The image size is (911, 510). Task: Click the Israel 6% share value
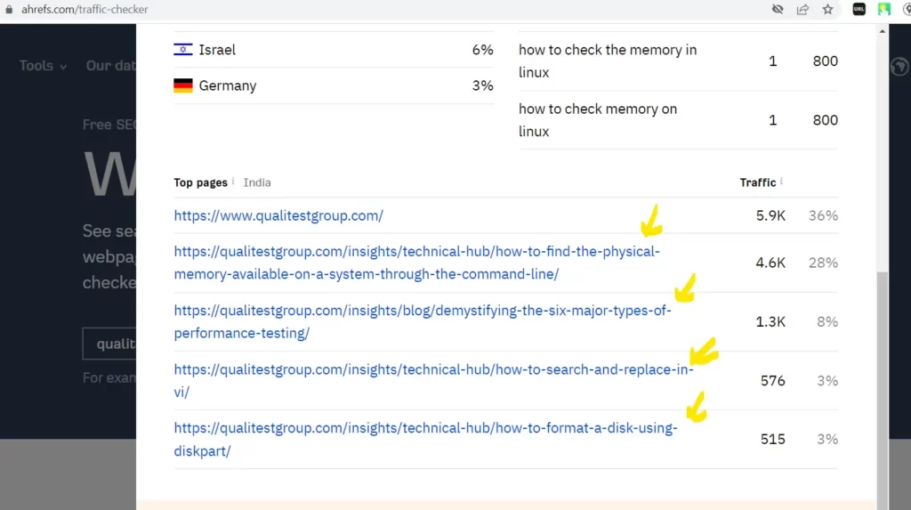[x=482, y=50]
